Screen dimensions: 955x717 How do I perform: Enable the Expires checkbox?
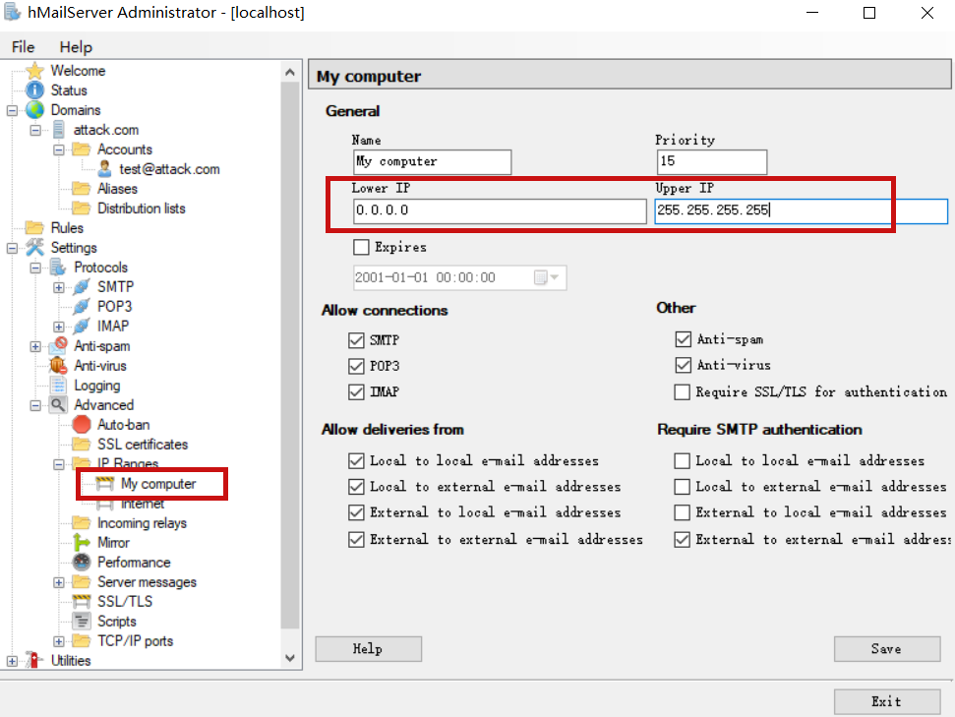coord(361,247)
